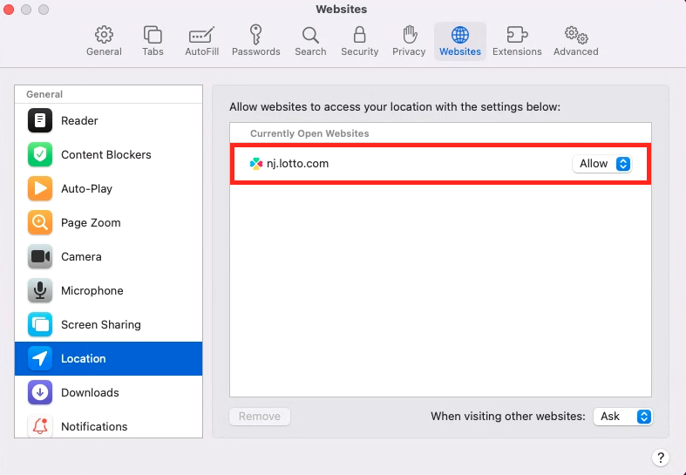The image size is (686, 475).
Task: Open the Passwords key icon
Action: pos(256,35)
